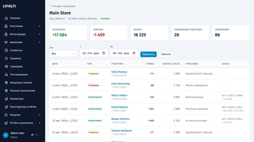The height and width of the screenshot is (142, 254).
Task: Click Выйти to log out
Action: click(14, 137)
